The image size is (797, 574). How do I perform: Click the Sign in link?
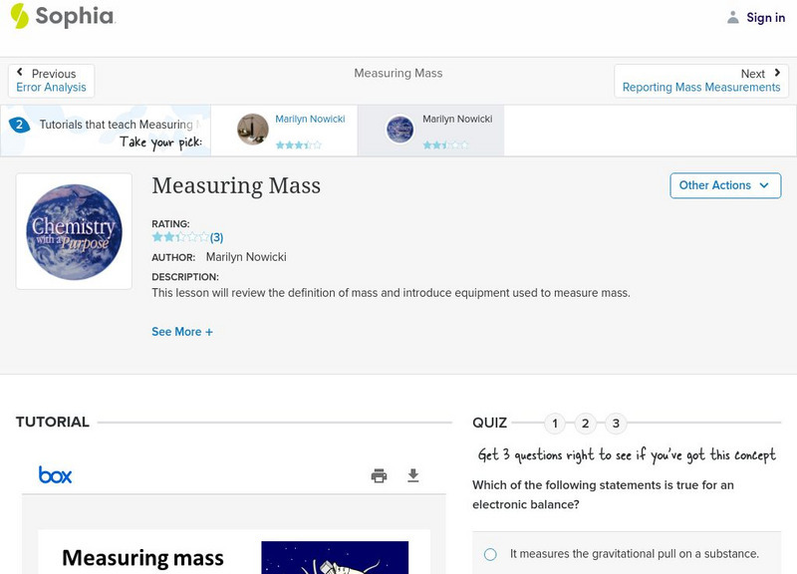tap(766, 18)
